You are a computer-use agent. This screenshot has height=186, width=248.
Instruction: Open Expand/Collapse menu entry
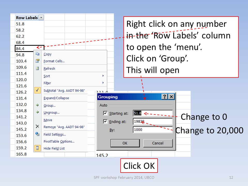(x=56, y=98)
